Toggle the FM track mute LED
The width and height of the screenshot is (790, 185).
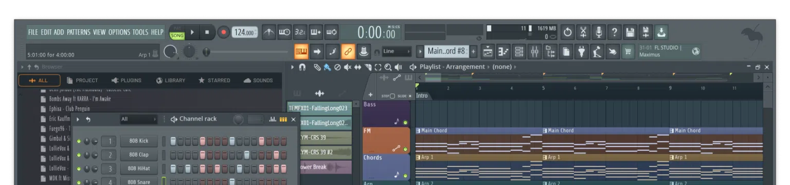(x=405, y=149)
